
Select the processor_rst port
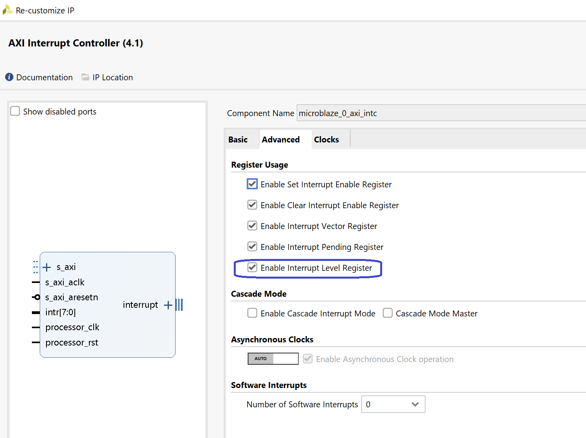click(x=72, y=342)
